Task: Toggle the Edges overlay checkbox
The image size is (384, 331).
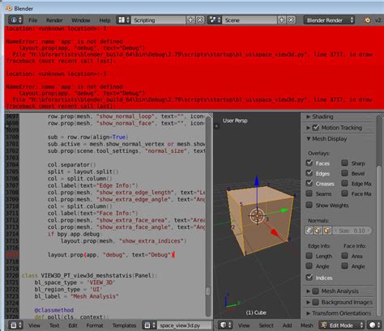Action: (309, 173)
